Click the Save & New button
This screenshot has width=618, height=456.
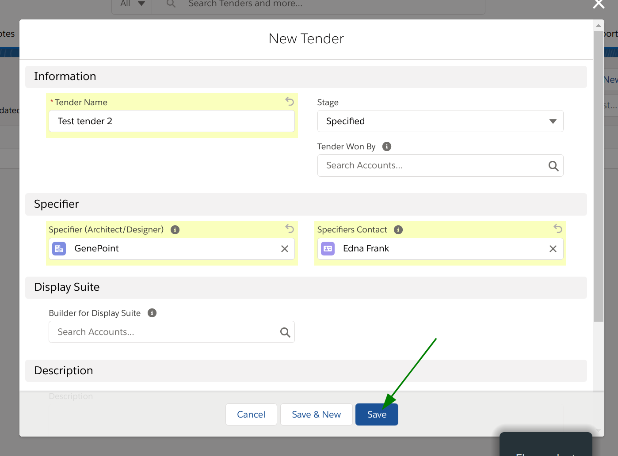pos(317,414)
